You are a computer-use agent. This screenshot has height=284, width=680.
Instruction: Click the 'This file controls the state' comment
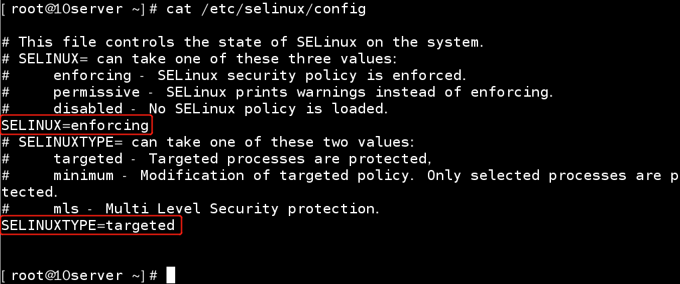[243, 43]
